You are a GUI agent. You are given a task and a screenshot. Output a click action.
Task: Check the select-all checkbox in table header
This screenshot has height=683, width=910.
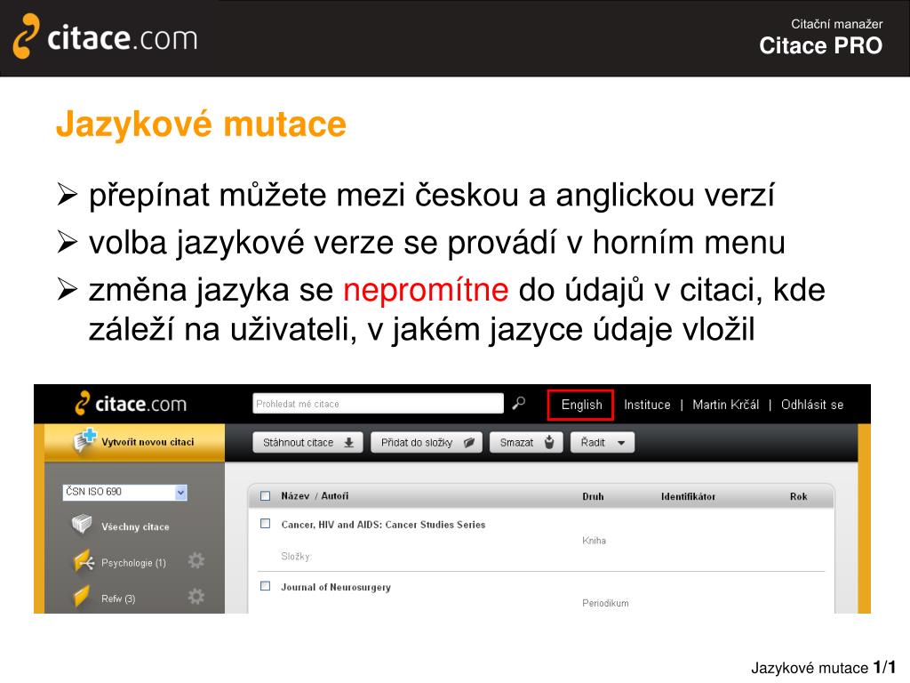point(265,496)
